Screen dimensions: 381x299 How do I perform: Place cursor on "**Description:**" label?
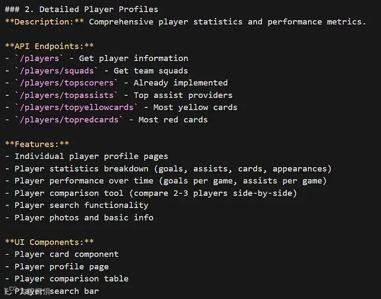[x=44, y=22]
